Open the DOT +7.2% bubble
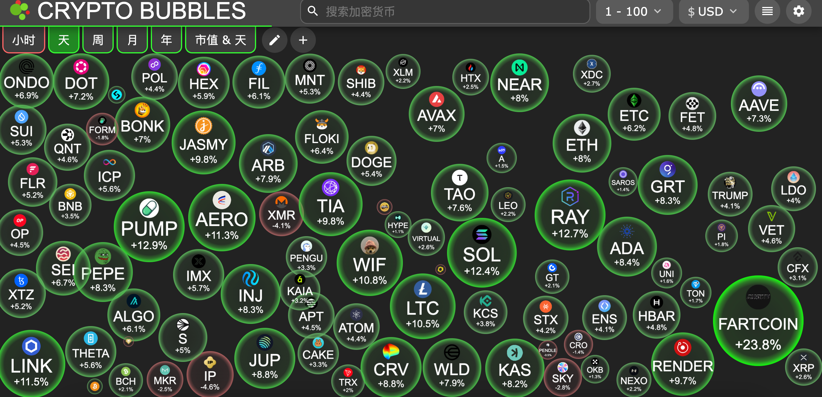The height and width of the screenshot is (397, 822). tap(81, 82)
